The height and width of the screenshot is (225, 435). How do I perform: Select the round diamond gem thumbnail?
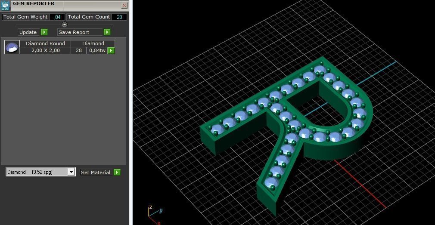click(12, 47)
